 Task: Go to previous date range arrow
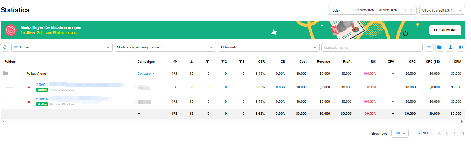pyautogui.click(x=406, y=10)
